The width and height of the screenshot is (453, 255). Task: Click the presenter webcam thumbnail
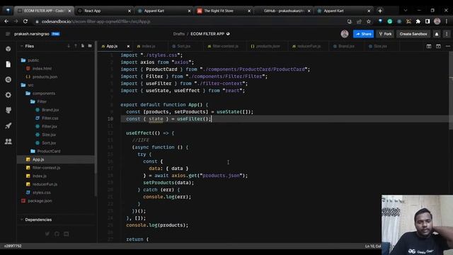coord(417,225)
